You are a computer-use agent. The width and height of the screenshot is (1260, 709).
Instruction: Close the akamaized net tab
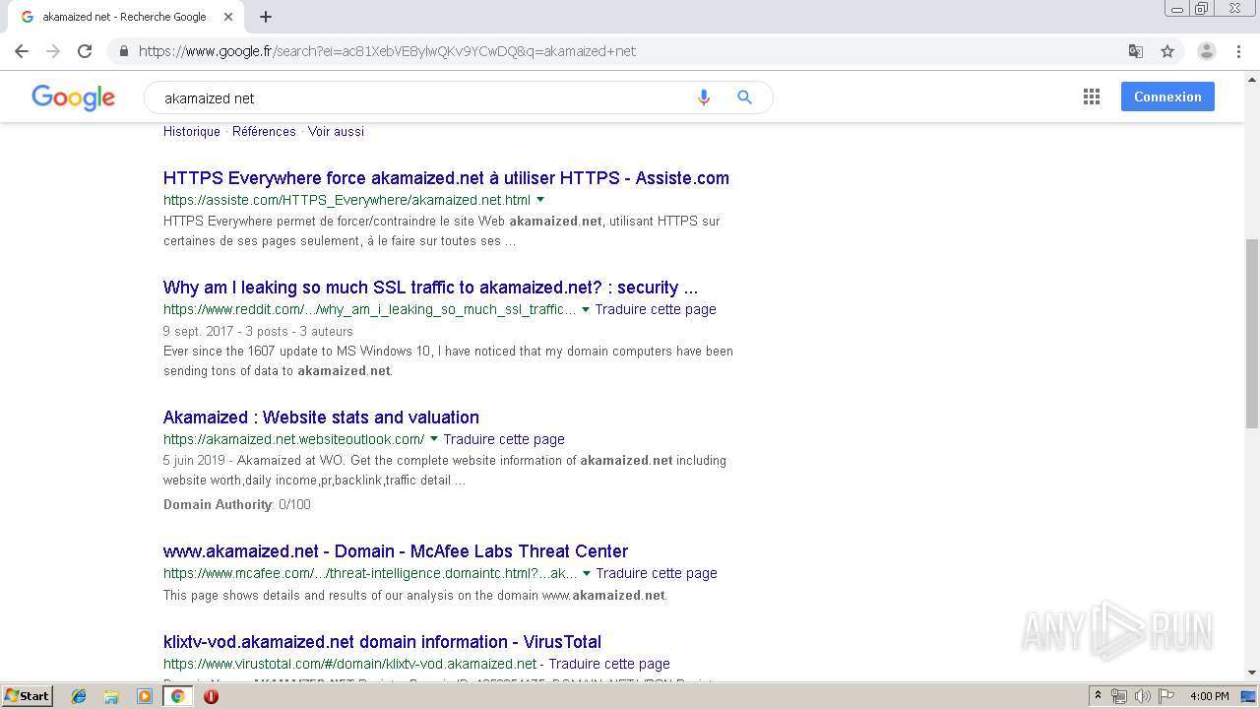click(228, 17)
